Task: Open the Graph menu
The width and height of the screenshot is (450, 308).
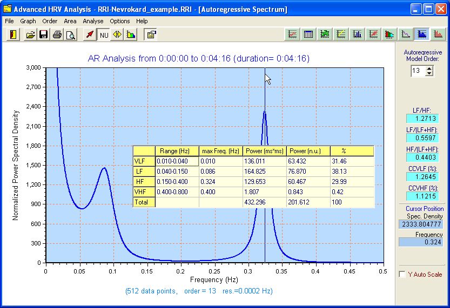Action: (x=28, y=21)
